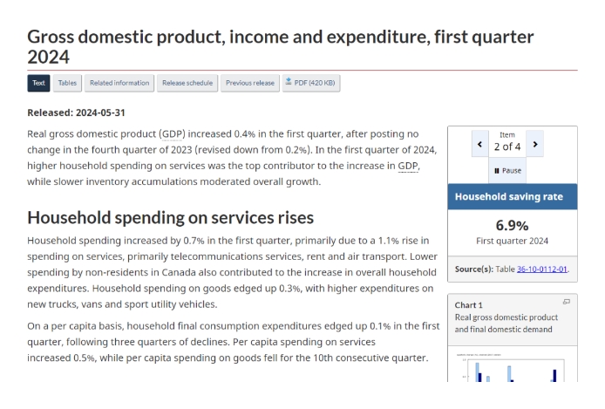Go to previous indicator item arrow

click(479, 145)
